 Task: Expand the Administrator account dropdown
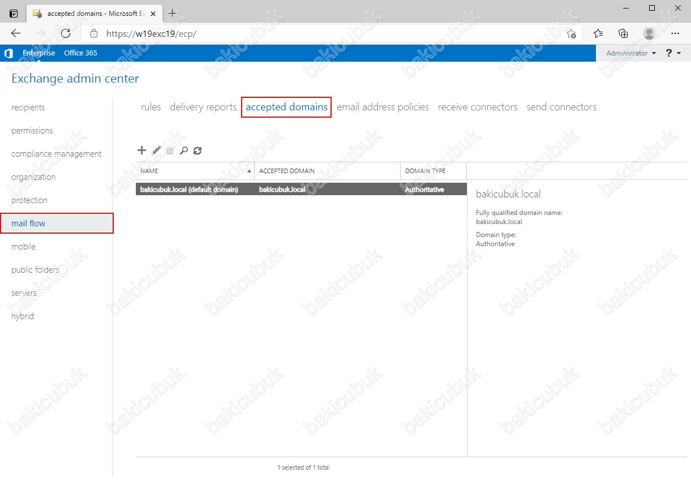631,53
